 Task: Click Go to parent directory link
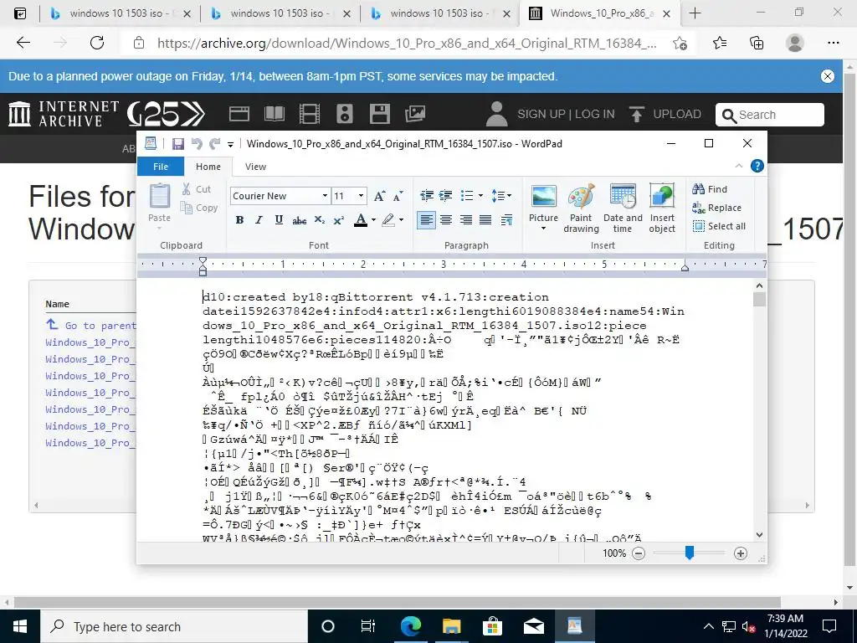[90, 326]
